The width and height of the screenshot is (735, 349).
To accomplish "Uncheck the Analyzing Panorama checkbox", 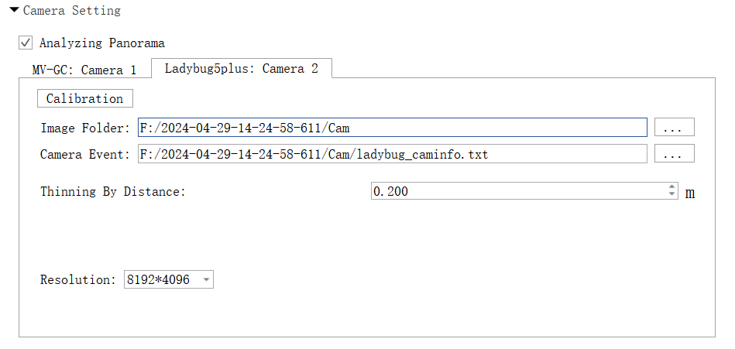I will (x=26, y=43).
